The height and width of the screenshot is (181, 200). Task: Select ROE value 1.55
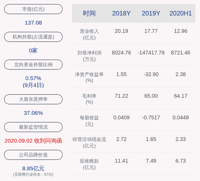click(121, 74)
